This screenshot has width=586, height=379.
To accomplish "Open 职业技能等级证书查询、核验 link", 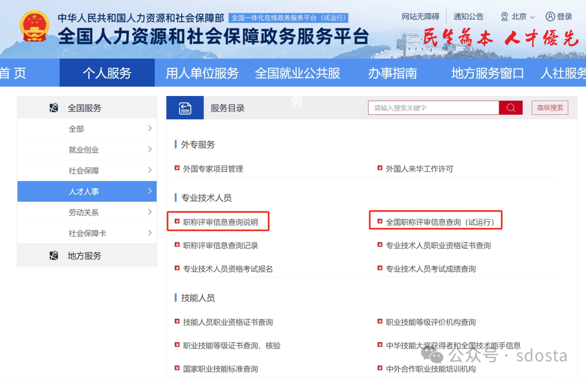I will pyautogui.click(x=232, y=345).
